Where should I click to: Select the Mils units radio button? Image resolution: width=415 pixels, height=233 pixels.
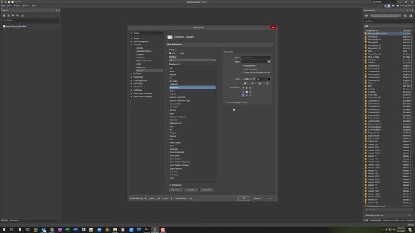pos(170,54)
